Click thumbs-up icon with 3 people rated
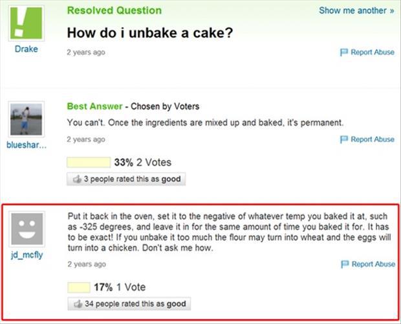Image resolution: width=401 pixels, height=324 pixels. pyautogui.click(x=76, y=179)
